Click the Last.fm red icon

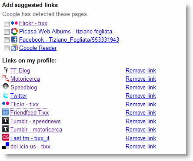pos(6,137)
